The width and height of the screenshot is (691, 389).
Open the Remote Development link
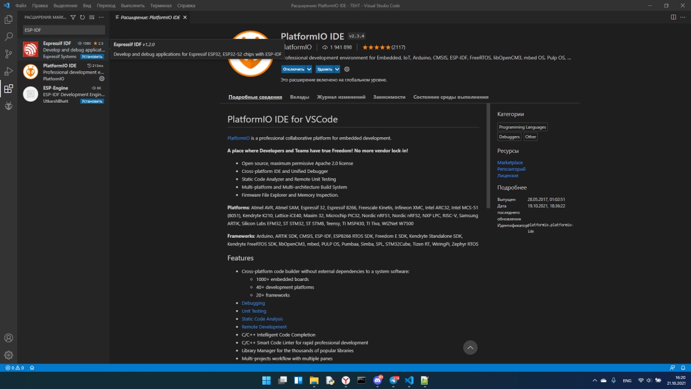pos(264,327)
